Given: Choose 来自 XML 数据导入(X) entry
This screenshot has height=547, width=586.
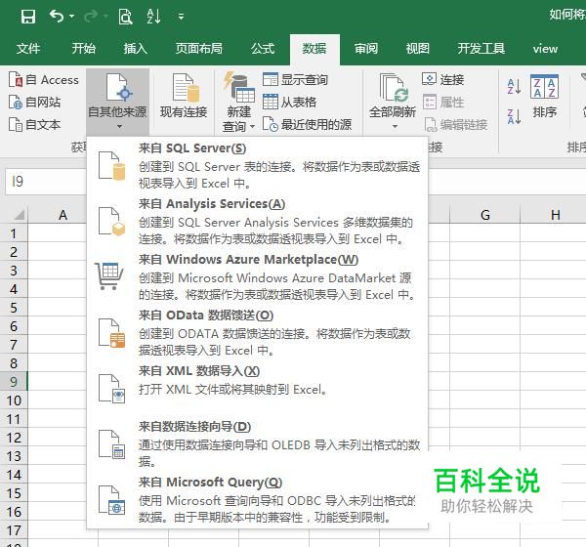Looking at the screenshot, I should 258,388.
